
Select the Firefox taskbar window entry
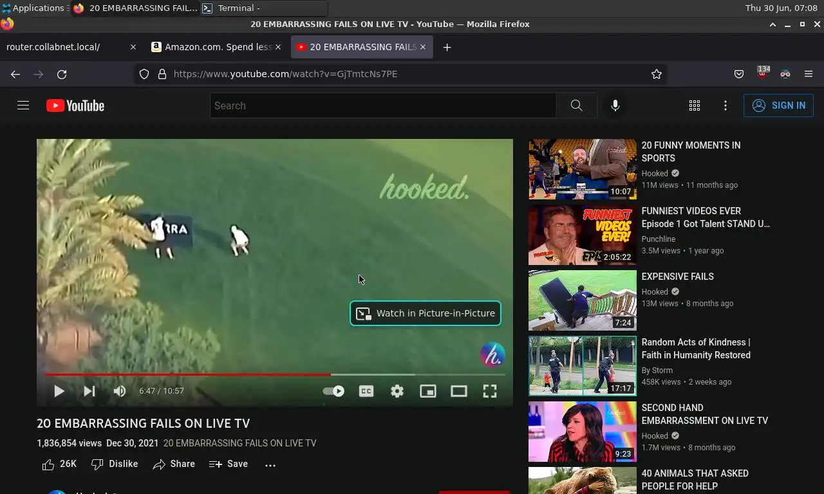[x=135, y=8]
